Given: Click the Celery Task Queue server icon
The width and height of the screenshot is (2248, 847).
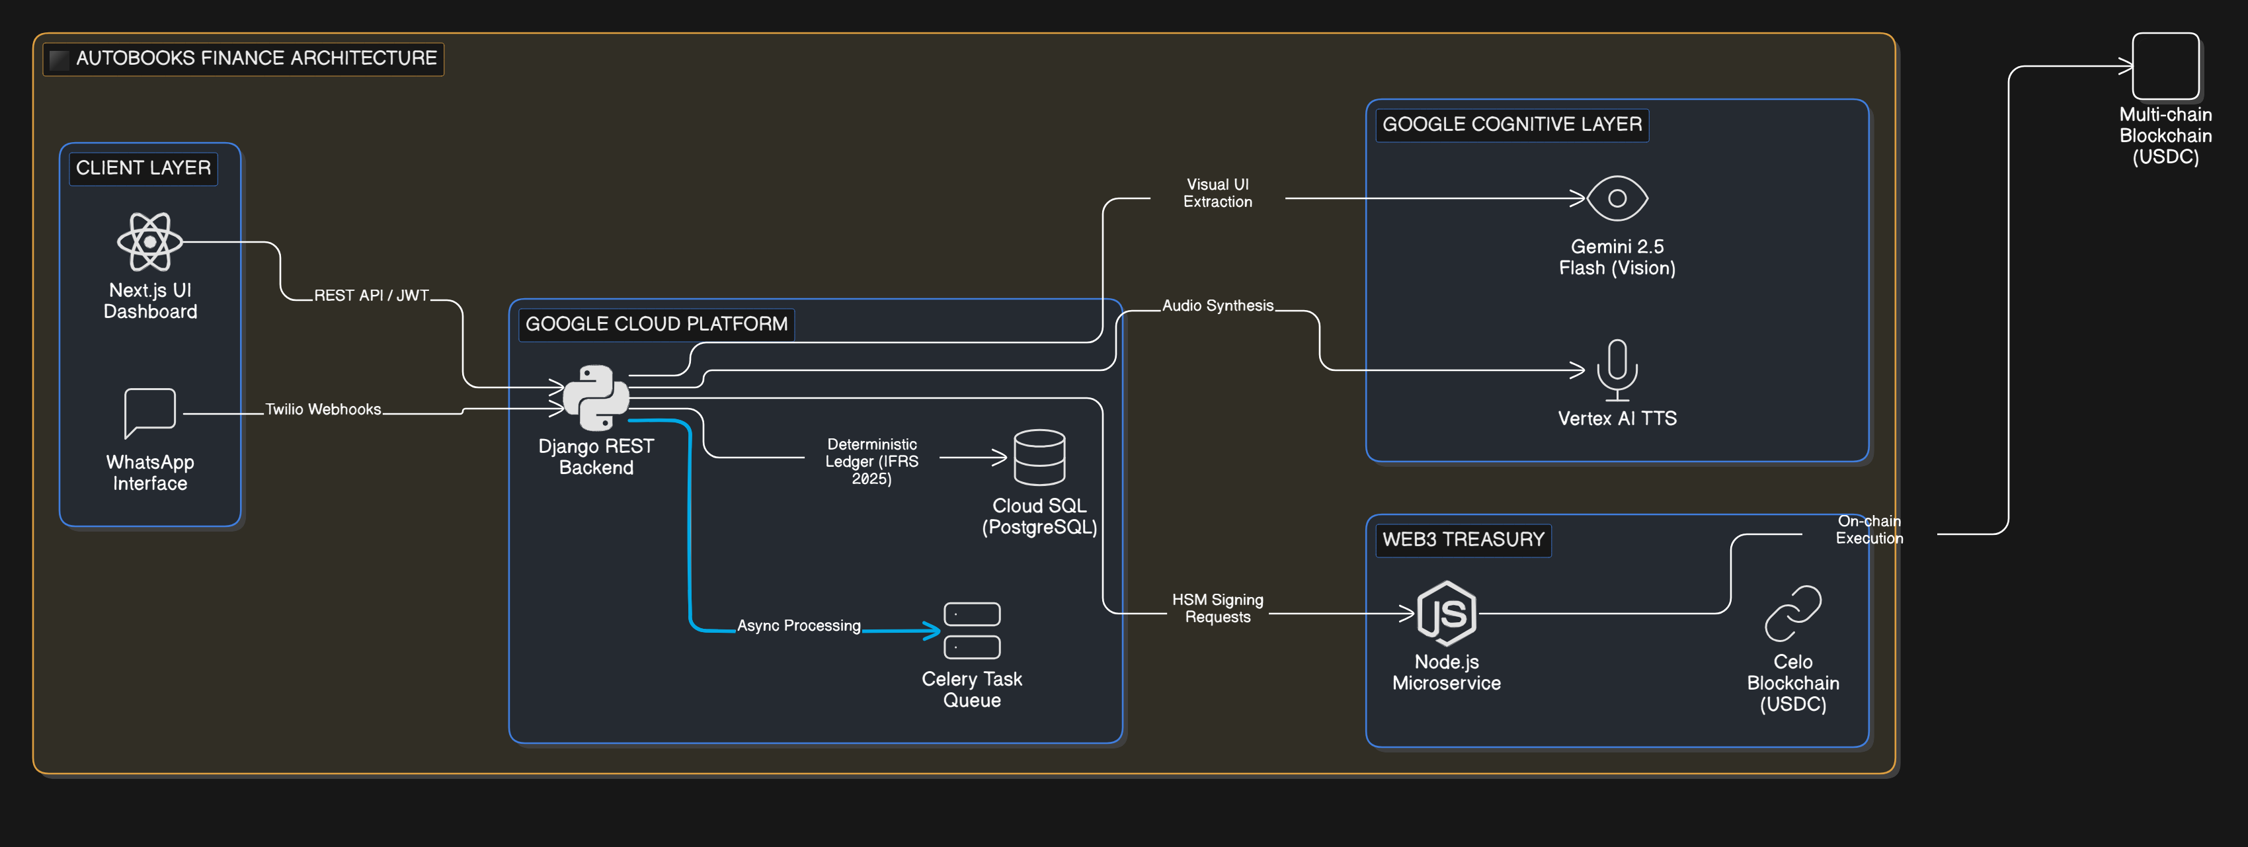Looking at the screenshot, I should (x=971, y=631).
